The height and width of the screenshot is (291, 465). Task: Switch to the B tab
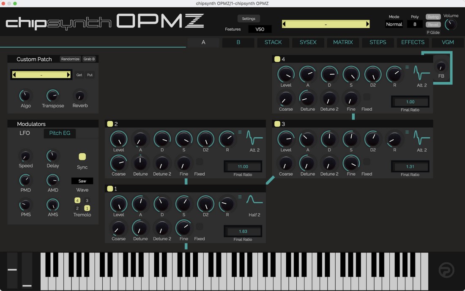coord(238,42)
